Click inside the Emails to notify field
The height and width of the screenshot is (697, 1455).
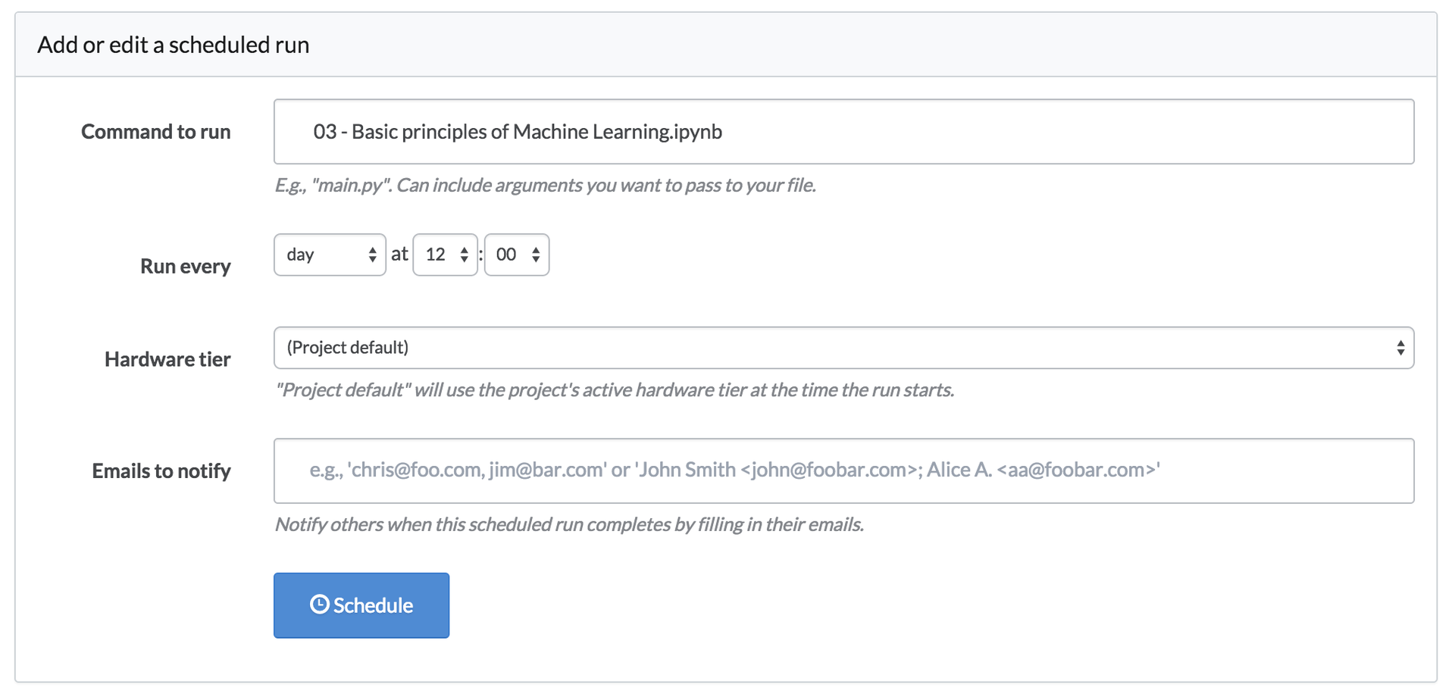coord(834,470)
